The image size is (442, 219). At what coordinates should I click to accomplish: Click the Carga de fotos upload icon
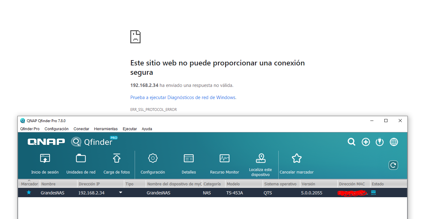coord(117,159)
